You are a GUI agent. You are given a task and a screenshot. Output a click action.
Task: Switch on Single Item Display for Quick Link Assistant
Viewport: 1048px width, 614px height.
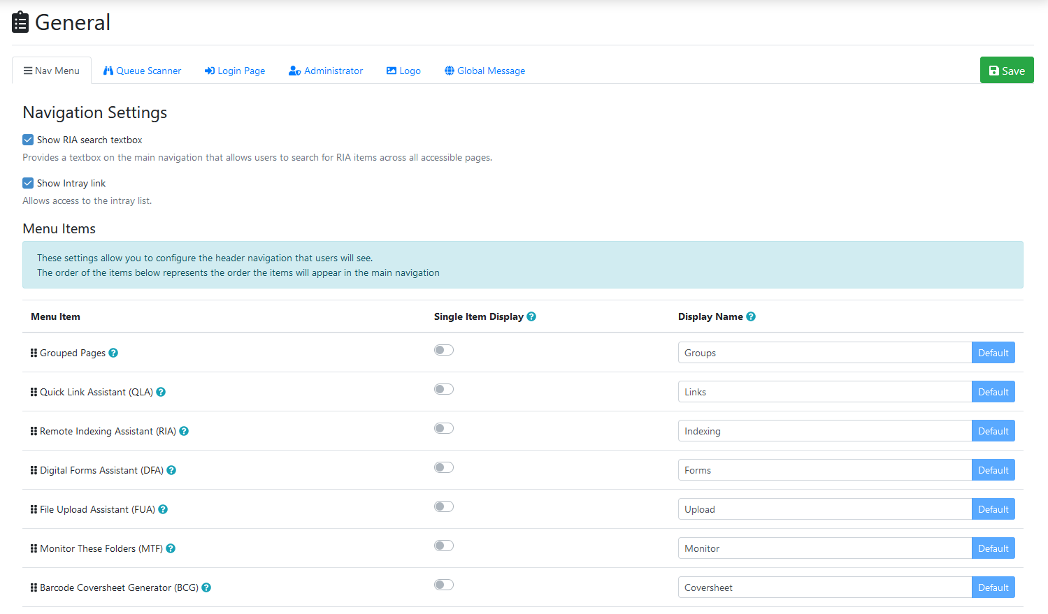tap(444, 389)
